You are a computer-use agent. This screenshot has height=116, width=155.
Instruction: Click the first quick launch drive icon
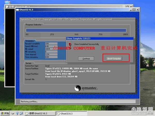click(x=13, y=113)
